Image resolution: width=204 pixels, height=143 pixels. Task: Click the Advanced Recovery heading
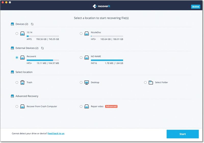[27, 96]
